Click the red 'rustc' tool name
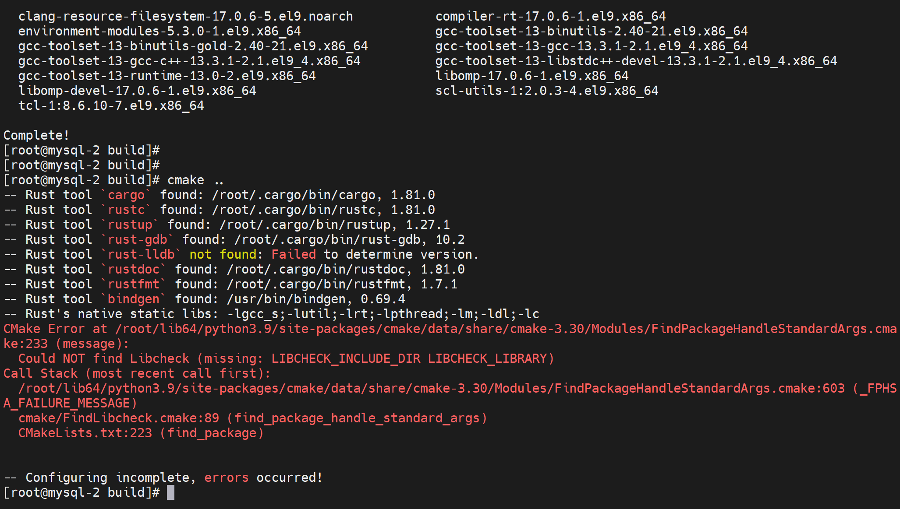Viewport: 900px width, 509px height. click(126, 210)
